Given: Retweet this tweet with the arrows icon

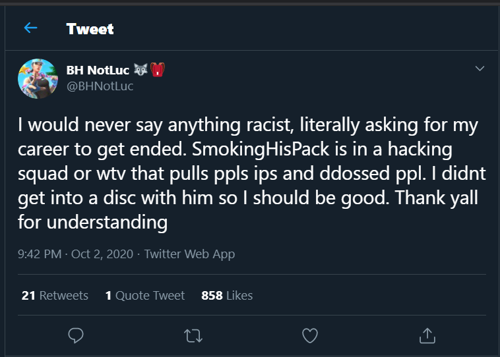Looking at the screenshot, I should point(193,335).
